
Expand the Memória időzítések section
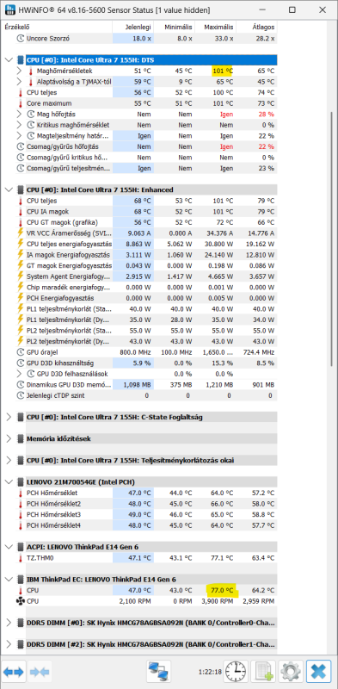coord(9,438)
